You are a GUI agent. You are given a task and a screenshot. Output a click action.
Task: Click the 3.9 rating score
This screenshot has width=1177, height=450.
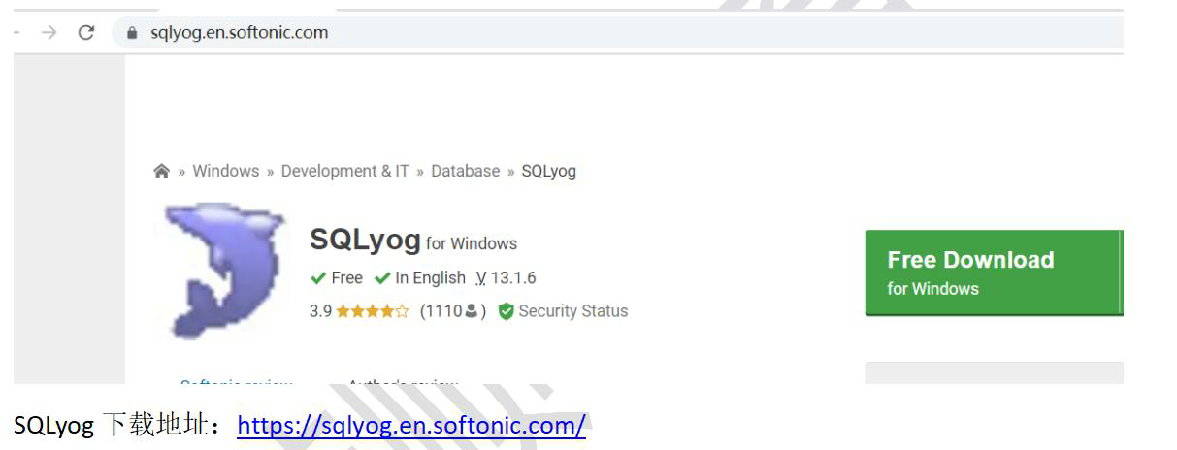[x=320, y=311]
